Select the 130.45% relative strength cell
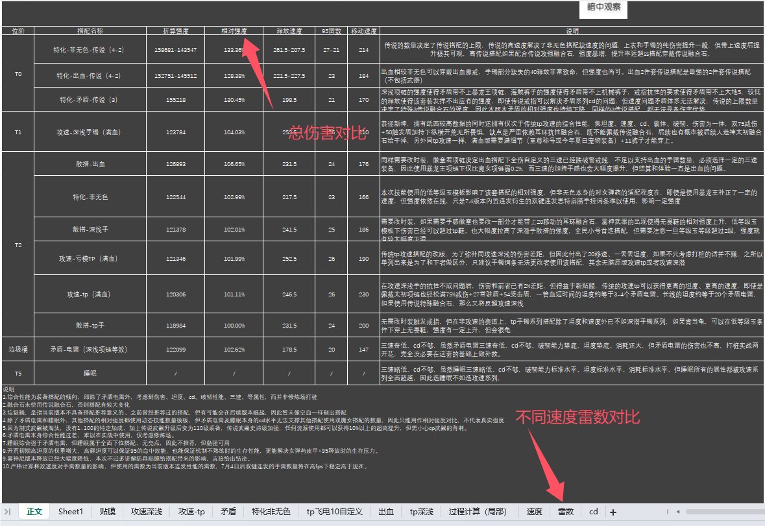765x526 pixels. 234,99
